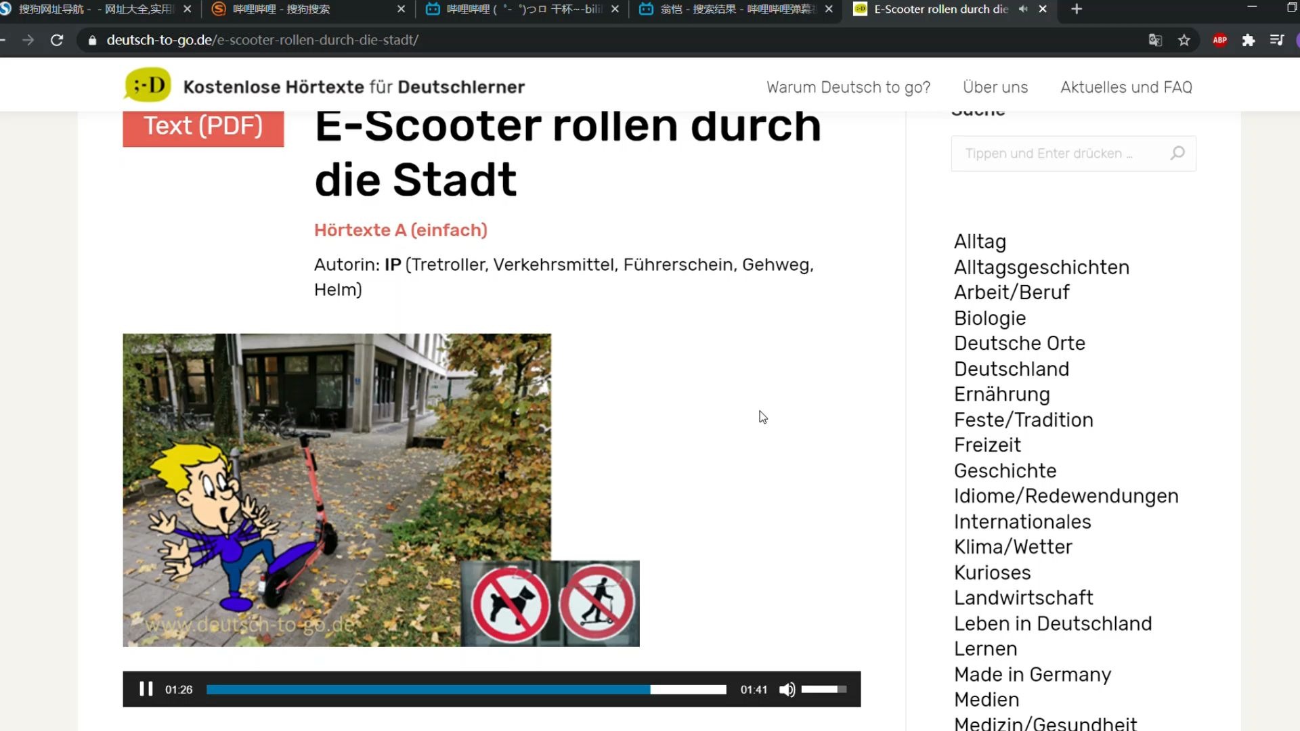Seek on the audio progress bar
This screenshot has width=1300, height=731.
coord(466,689)
